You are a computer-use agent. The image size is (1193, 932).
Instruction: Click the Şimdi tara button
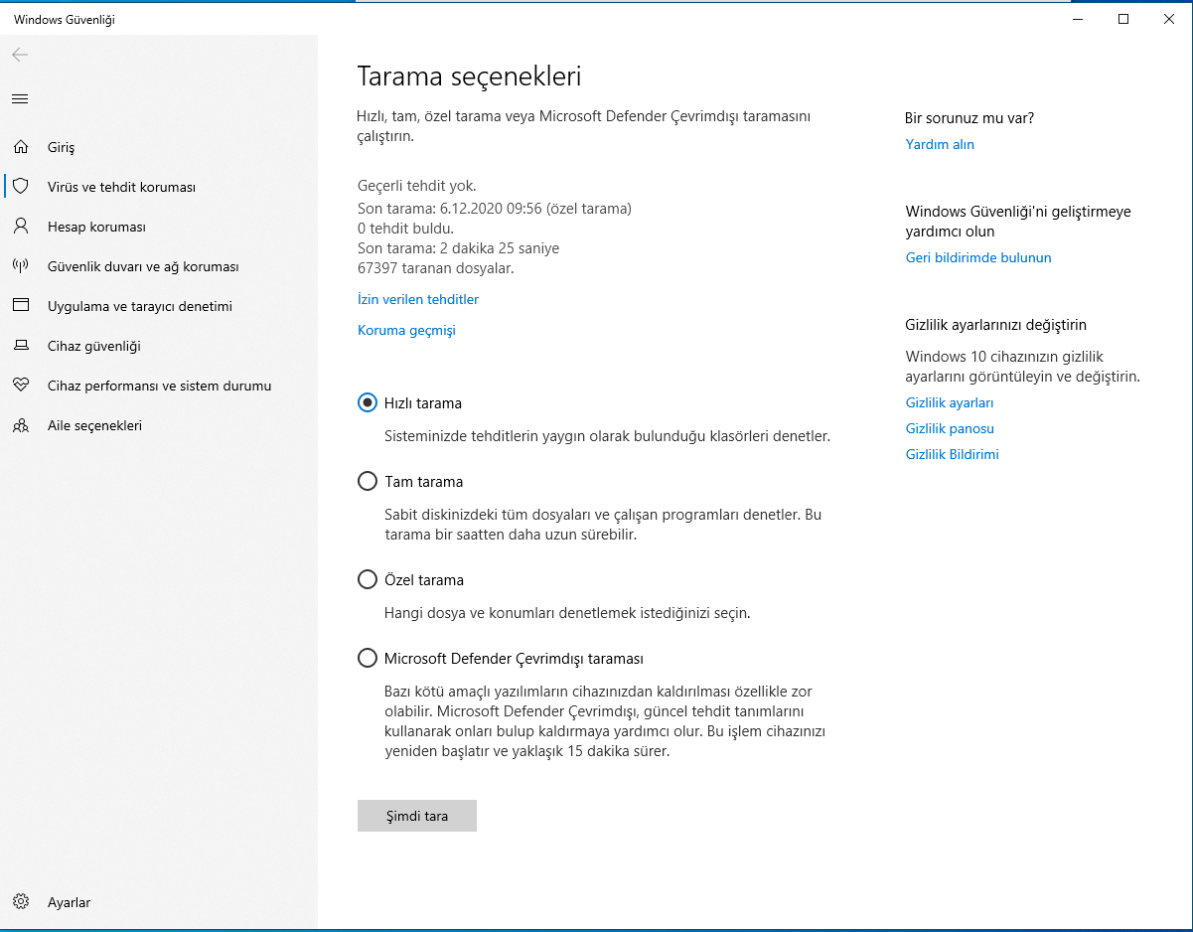[x=417, y=816]
